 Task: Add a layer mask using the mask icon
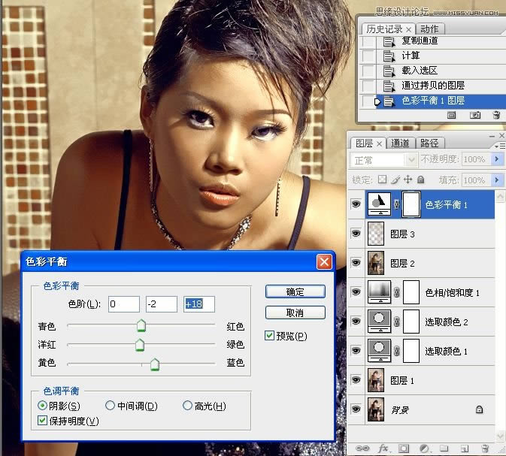(x=403, y=448)
